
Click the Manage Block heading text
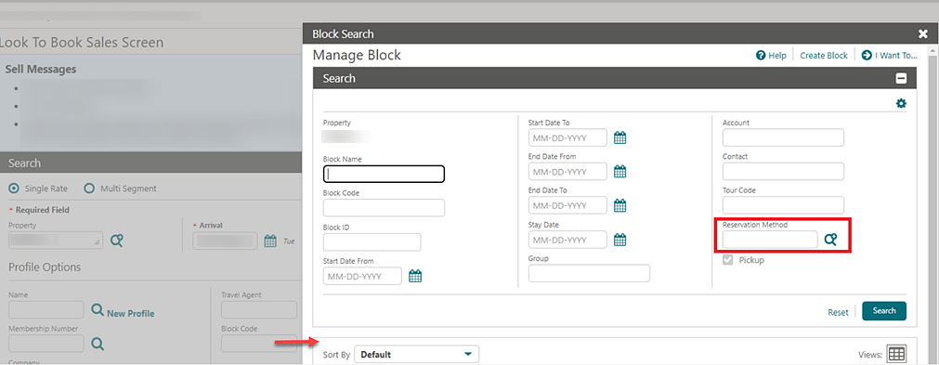click(357, 56)
